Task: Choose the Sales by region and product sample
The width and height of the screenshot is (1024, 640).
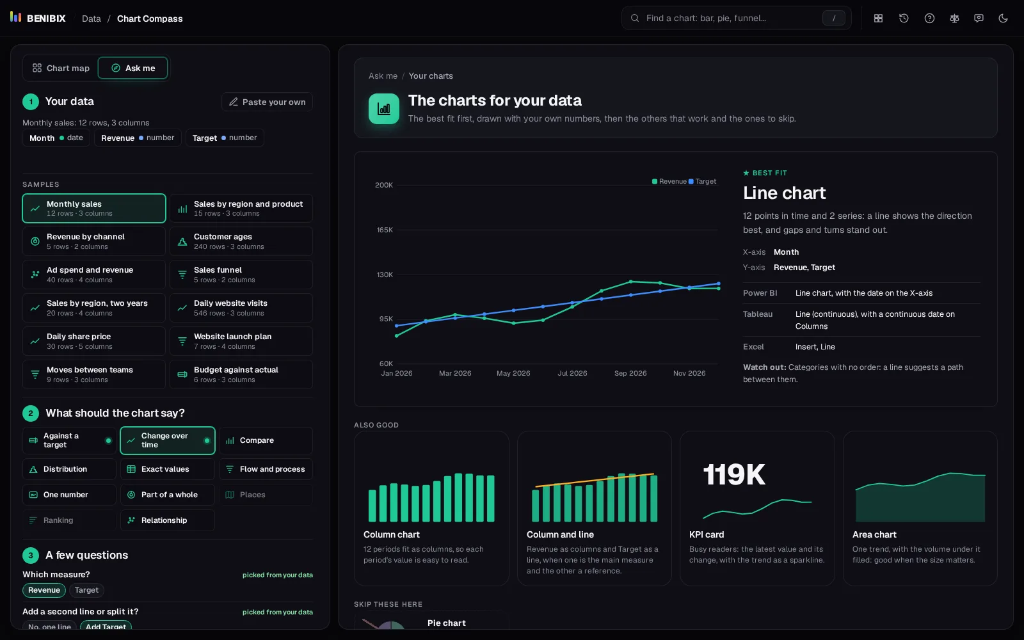Action: (x=241, y=209)
